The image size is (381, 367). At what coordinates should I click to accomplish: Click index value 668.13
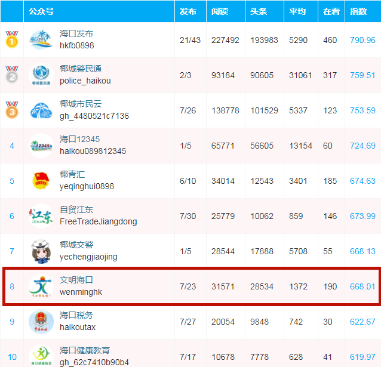click(x=362, y=251)
